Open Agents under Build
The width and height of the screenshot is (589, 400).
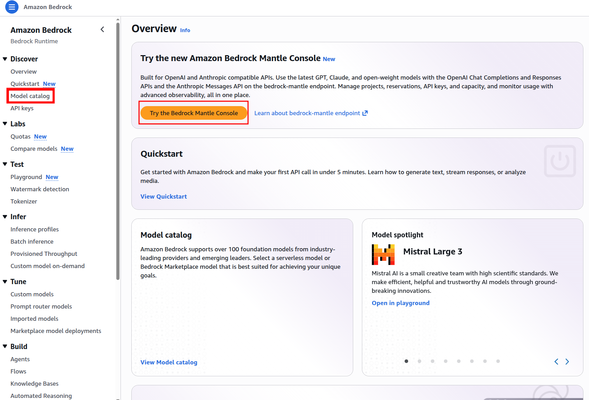(20, 359)
